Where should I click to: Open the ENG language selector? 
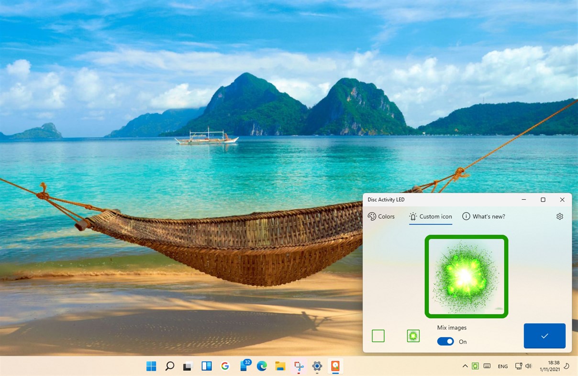(x=502, y=366)
